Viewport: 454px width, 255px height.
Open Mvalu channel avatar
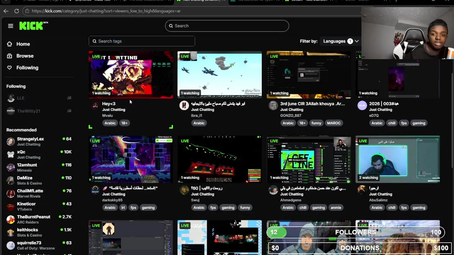pyautogui.click(x=95, y=106)
